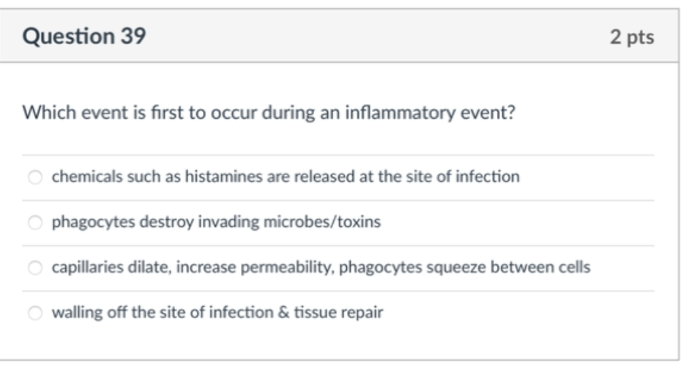Mark the capillaries dilate option radio button
Viewport: 681px width, 378px height.
[34, 267]
